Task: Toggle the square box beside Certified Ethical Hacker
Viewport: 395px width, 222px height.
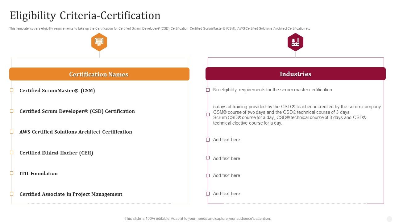Action: (12, 153)
